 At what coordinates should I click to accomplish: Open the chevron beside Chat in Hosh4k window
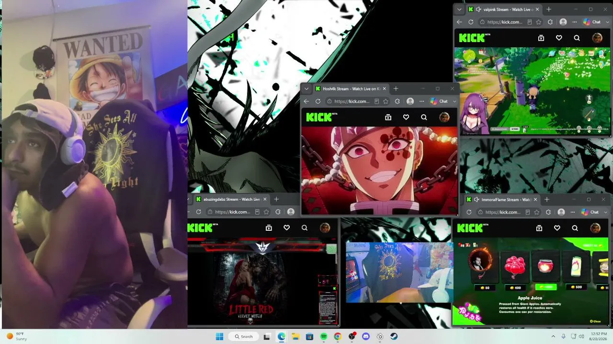454,101
